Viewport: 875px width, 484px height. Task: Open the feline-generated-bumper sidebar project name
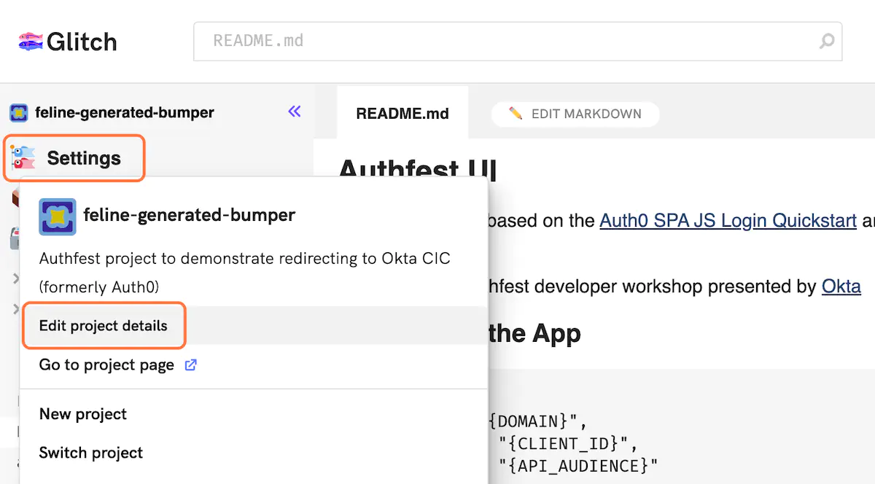[125, 112]
